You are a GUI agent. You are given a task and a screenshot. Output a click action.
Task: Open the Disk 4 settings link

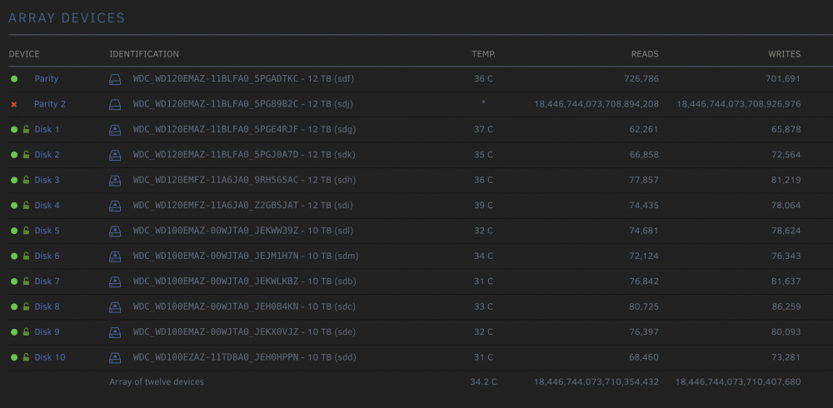[47, 205]
